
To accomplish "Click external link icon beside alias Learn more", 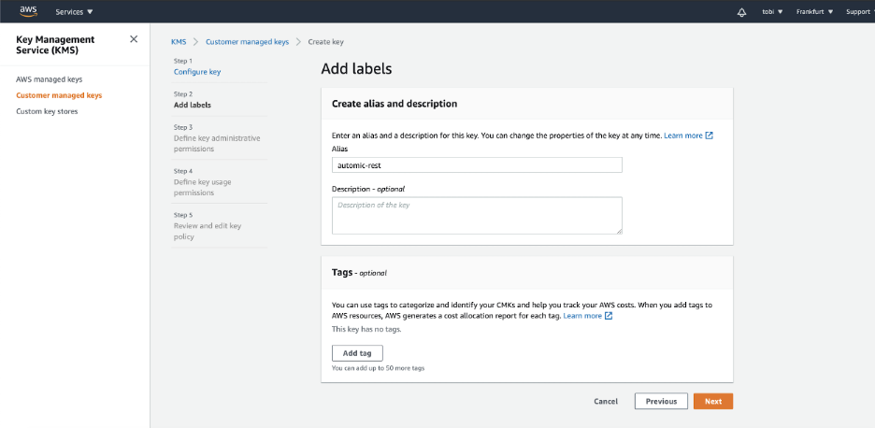I will [x=710, y=136].
